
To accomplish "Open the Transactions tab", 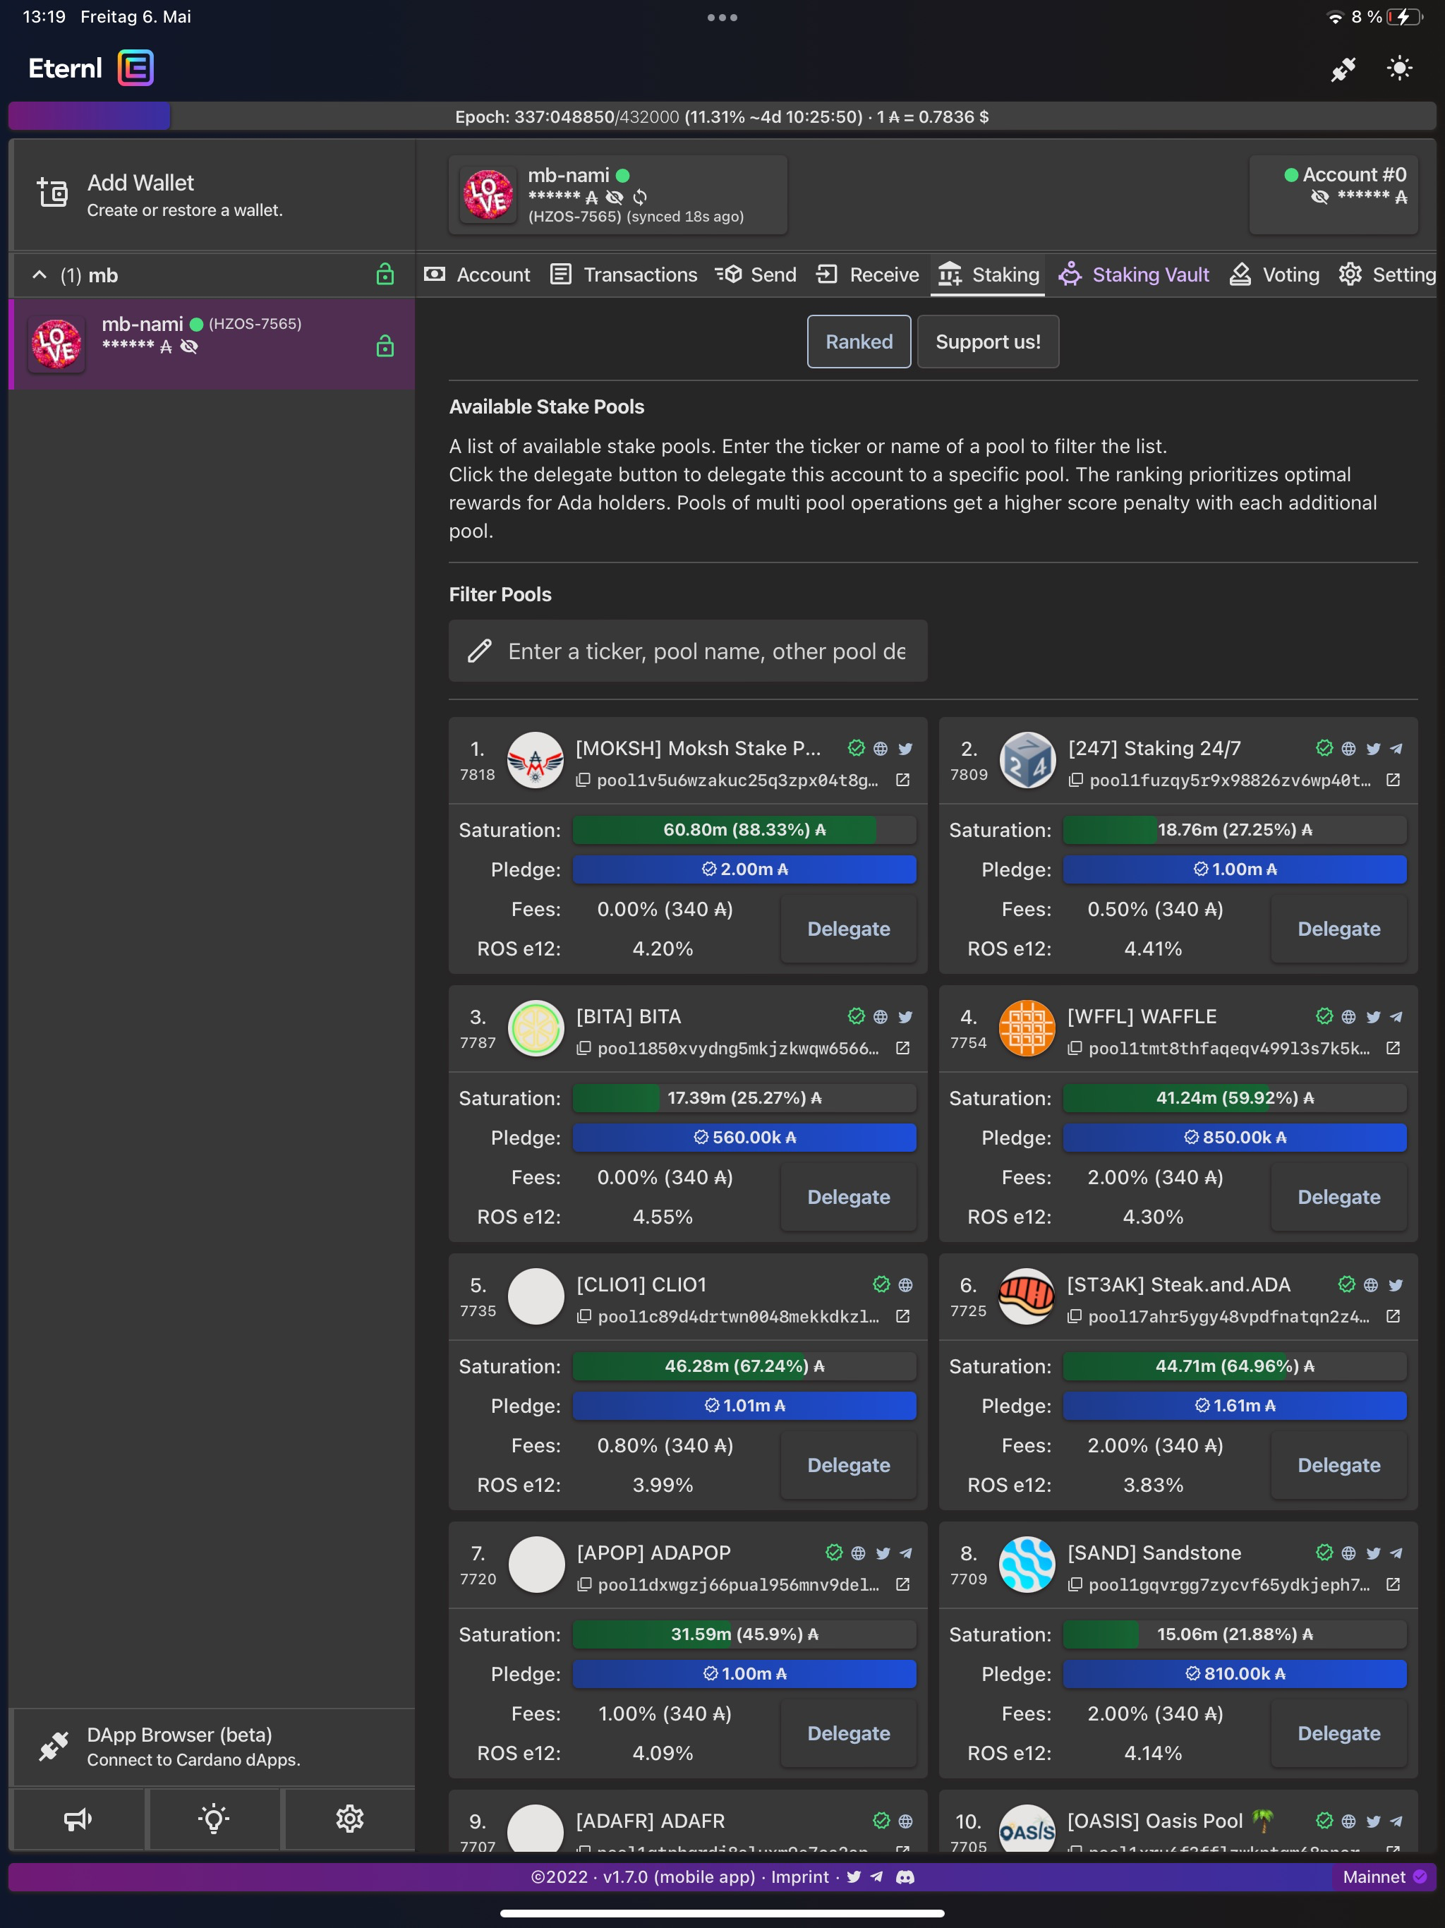I will point(624,275).
